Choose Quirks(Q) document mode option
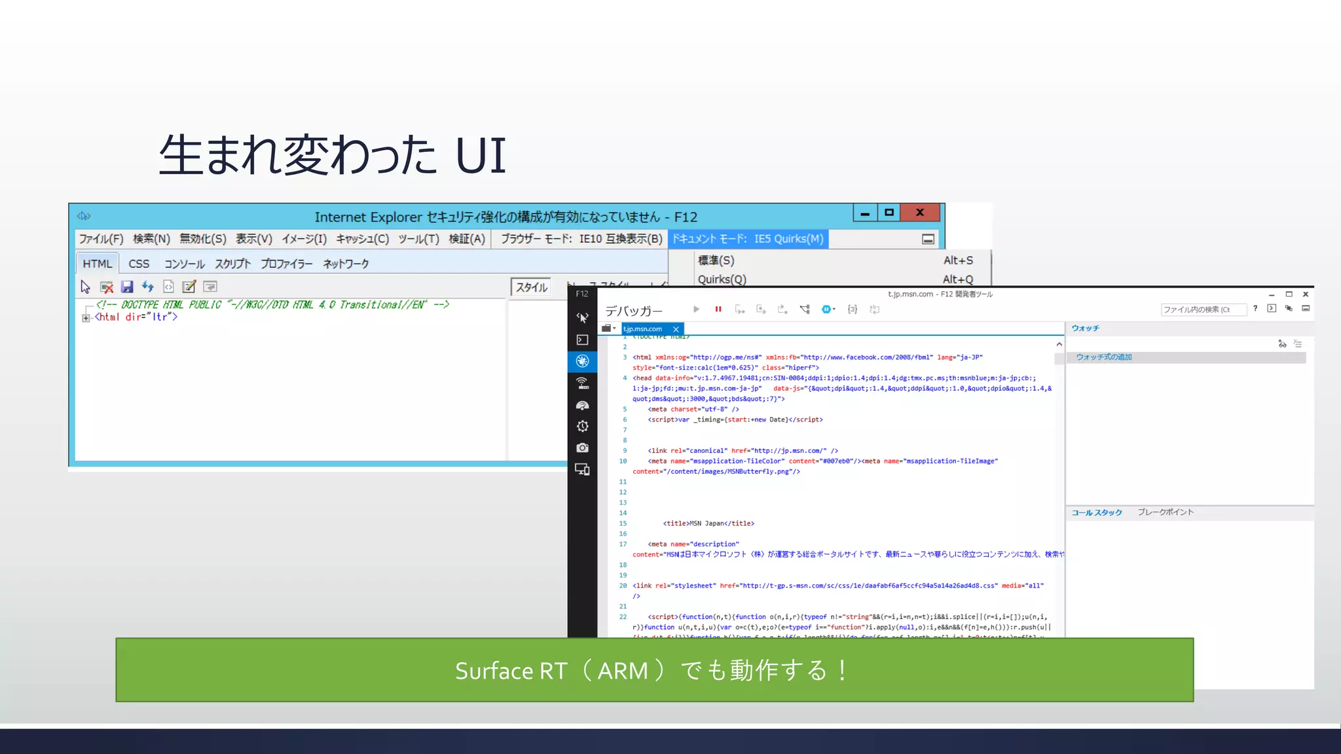The height and width of the screenshot is (754, 1341). click(x=835, y=279)
